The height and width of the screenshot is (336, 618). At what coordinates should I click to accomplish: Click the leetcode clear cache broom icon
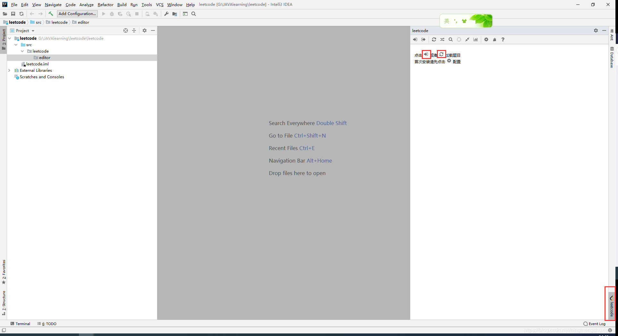click(x=495, y=39)
